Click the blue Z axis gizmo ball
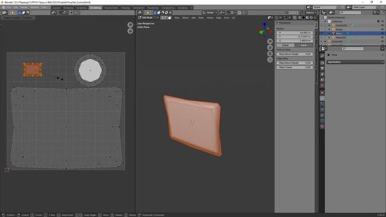 pyautogui.click(x=264, y=24)
